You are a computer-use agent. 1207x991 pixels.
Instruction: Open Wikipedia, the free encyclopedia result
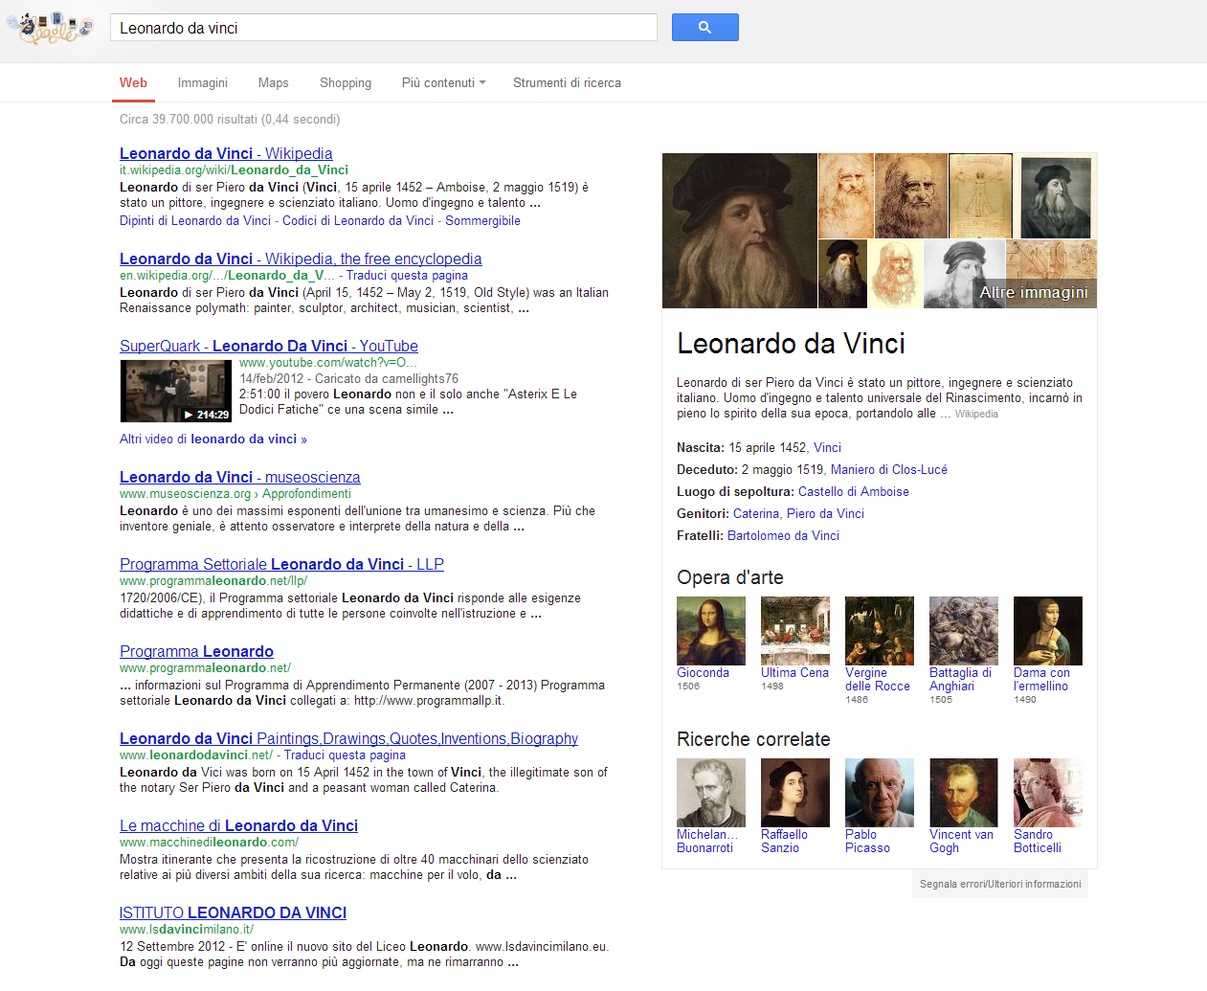coord(301,259)
